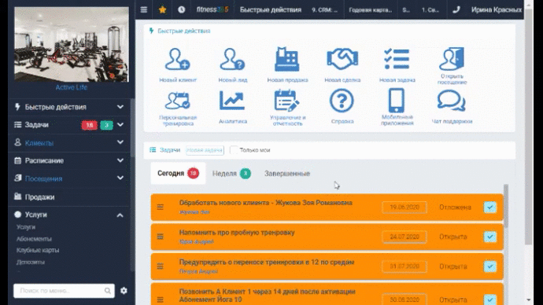Complete task Обработать нового клиента via checkbox

click(489, 208)
